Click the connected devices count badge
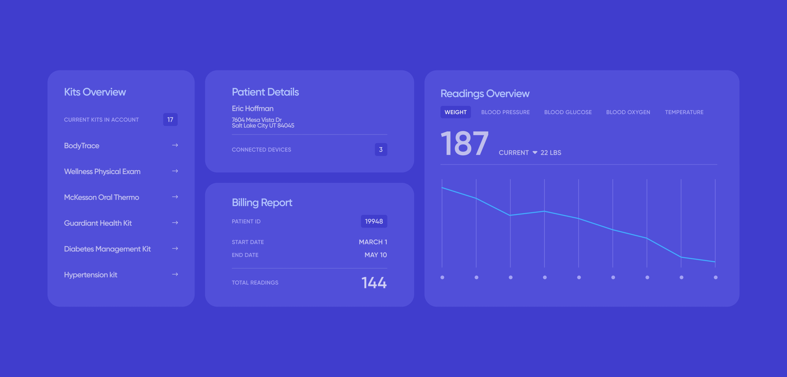This screenshot has height=377, width=787. click(381, 150)
